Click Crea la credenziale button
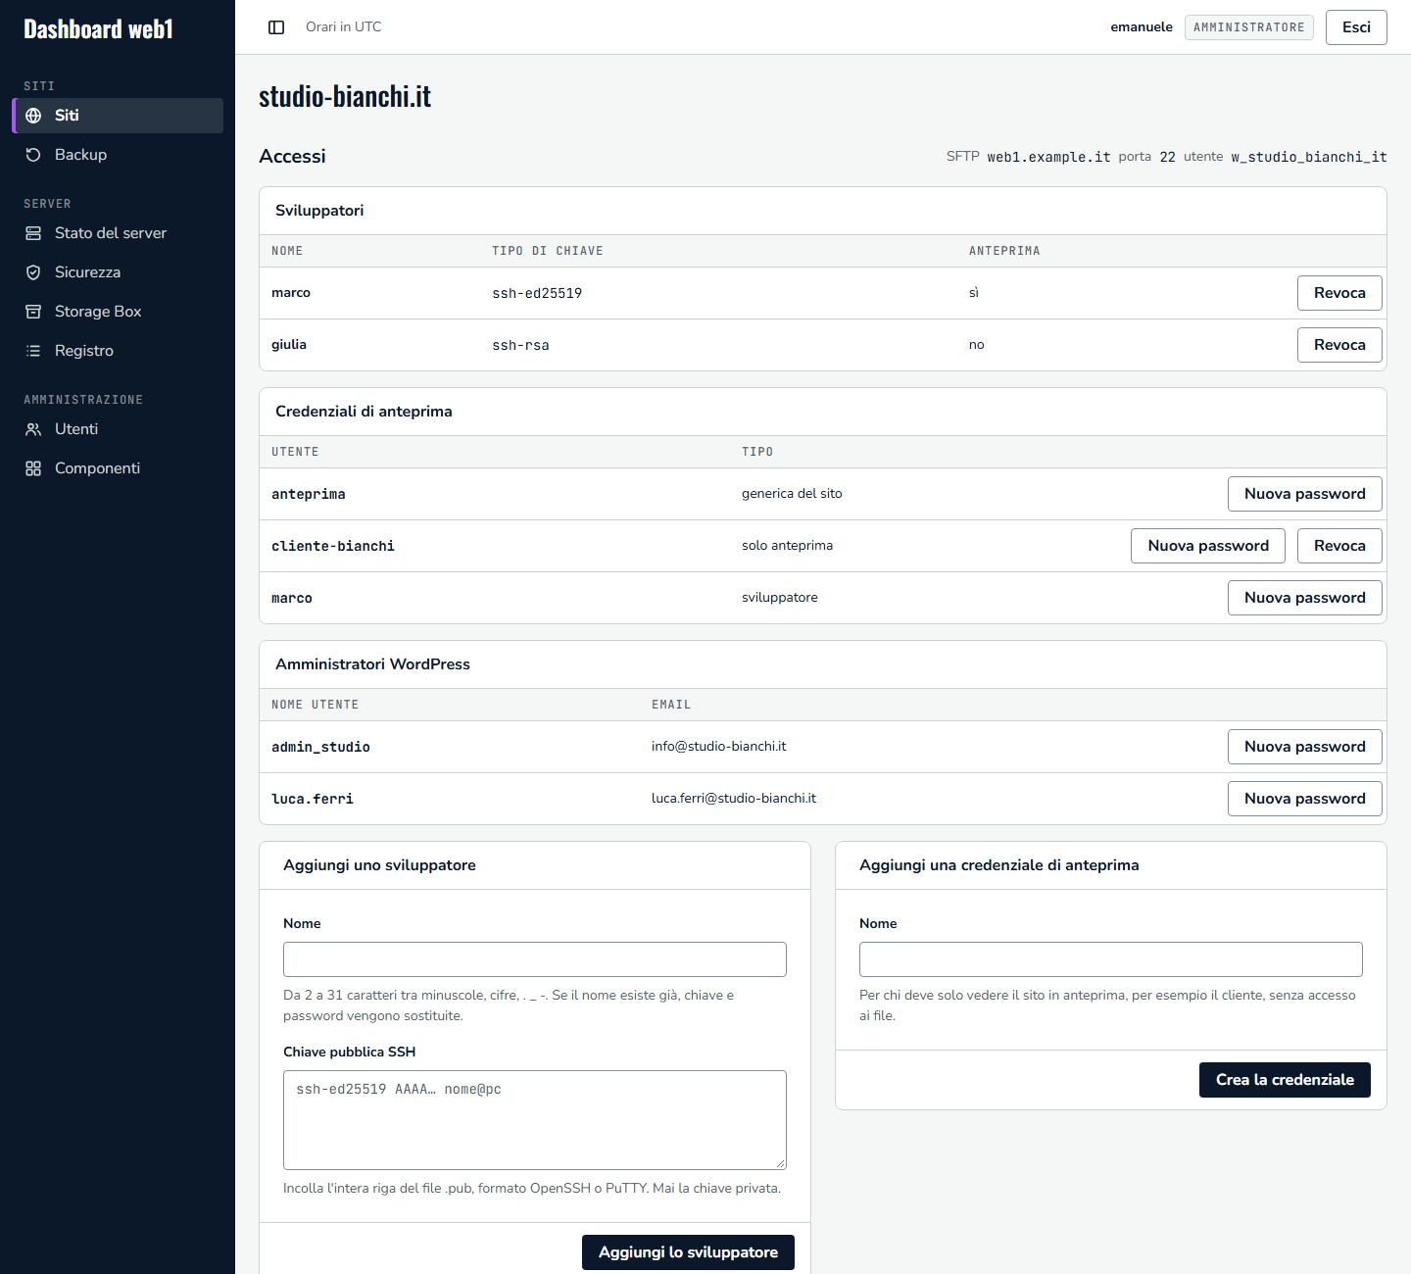The image size is (1411, 1274). click(x=1285, y=1080)
